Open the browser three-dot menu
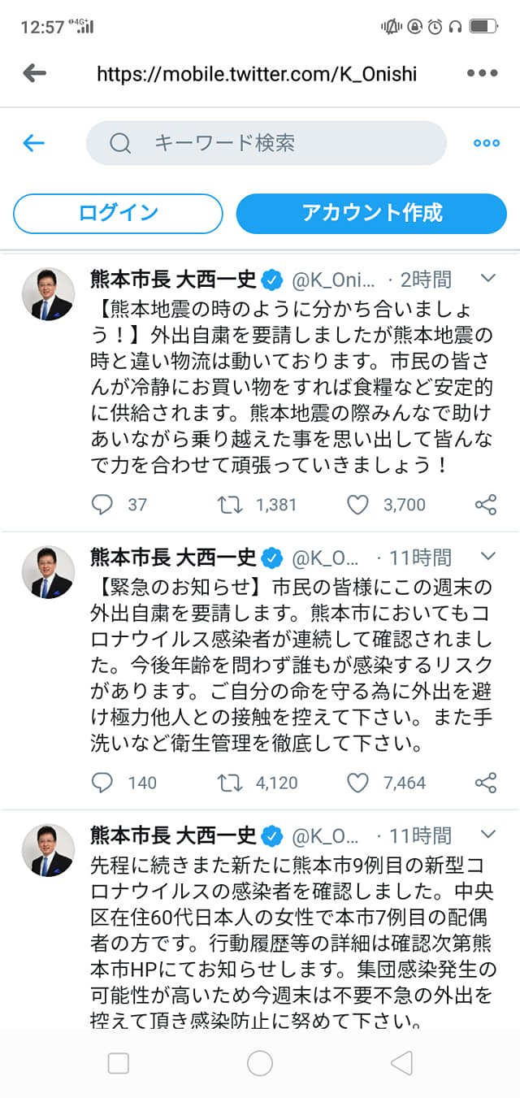This screenshot has width=520, height=1098. [x=481, y=74]
